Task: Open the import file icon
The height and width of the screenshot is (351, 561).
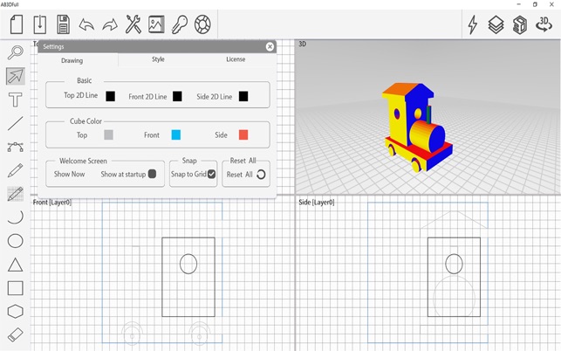Action: [40, 24]
